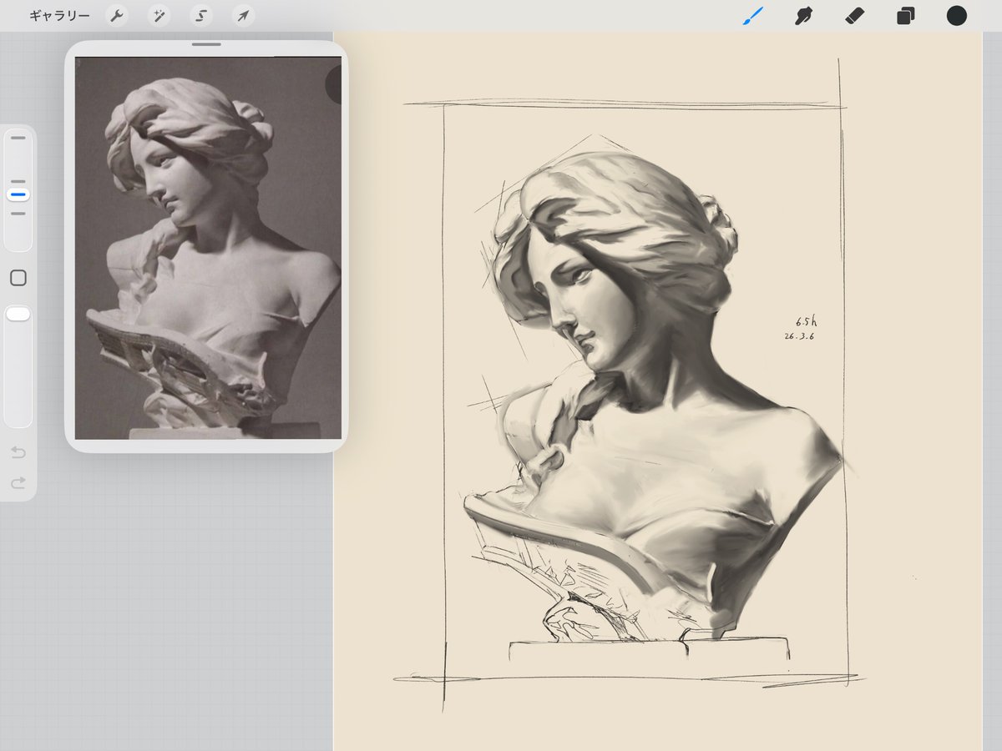1002x751 pixels.
Task: Activate the Transform arrow tool
Action: click(x=242, y=16)
